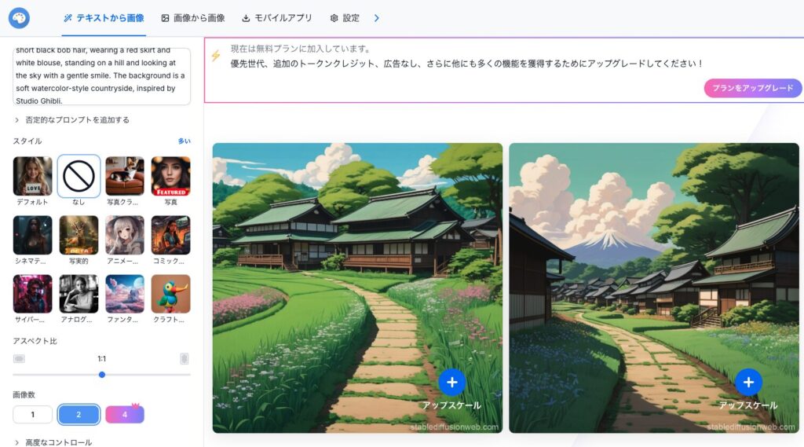804x447 pixels.
Task: Pick the アニメ style thumbnail
Action: click(x=125, y=236)
